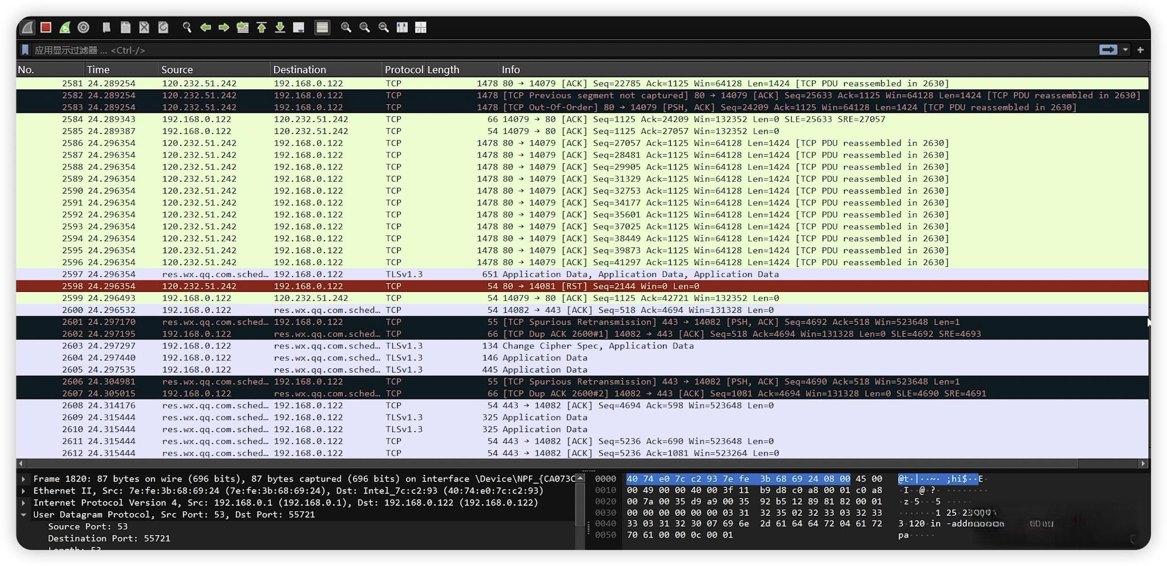Go back in packet history
Screen dimensions: 1167x566
[x=205, y=27]
